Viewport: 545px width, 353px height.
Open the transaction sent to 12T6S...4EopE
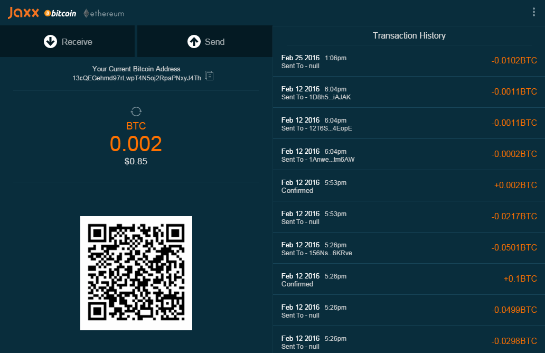[409, 124]
